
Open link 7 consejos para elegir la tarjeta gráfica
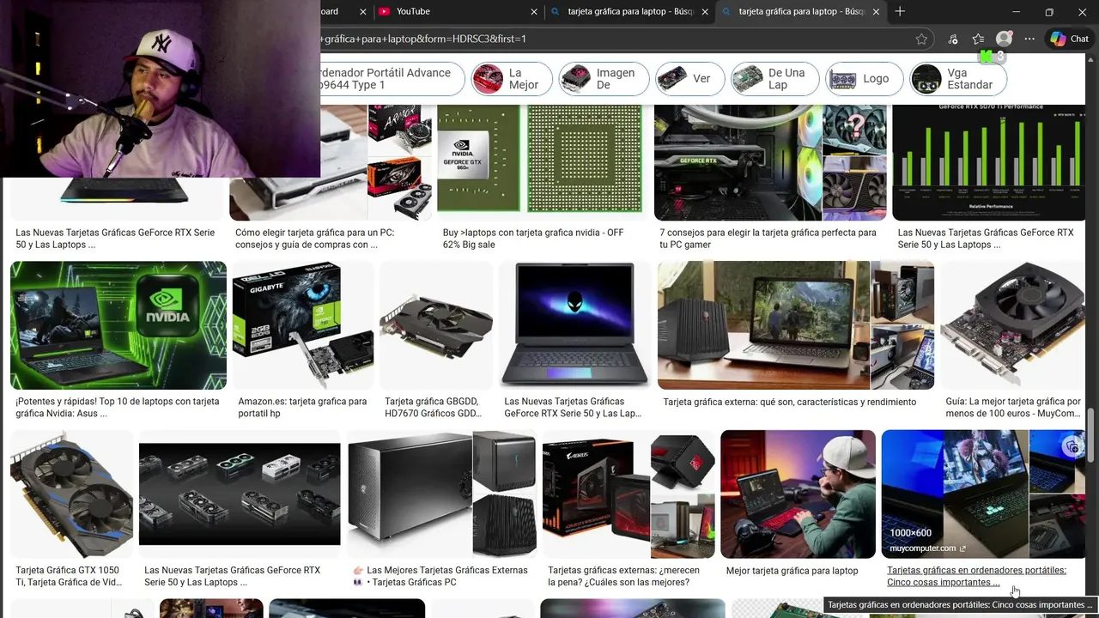[768, 239]
